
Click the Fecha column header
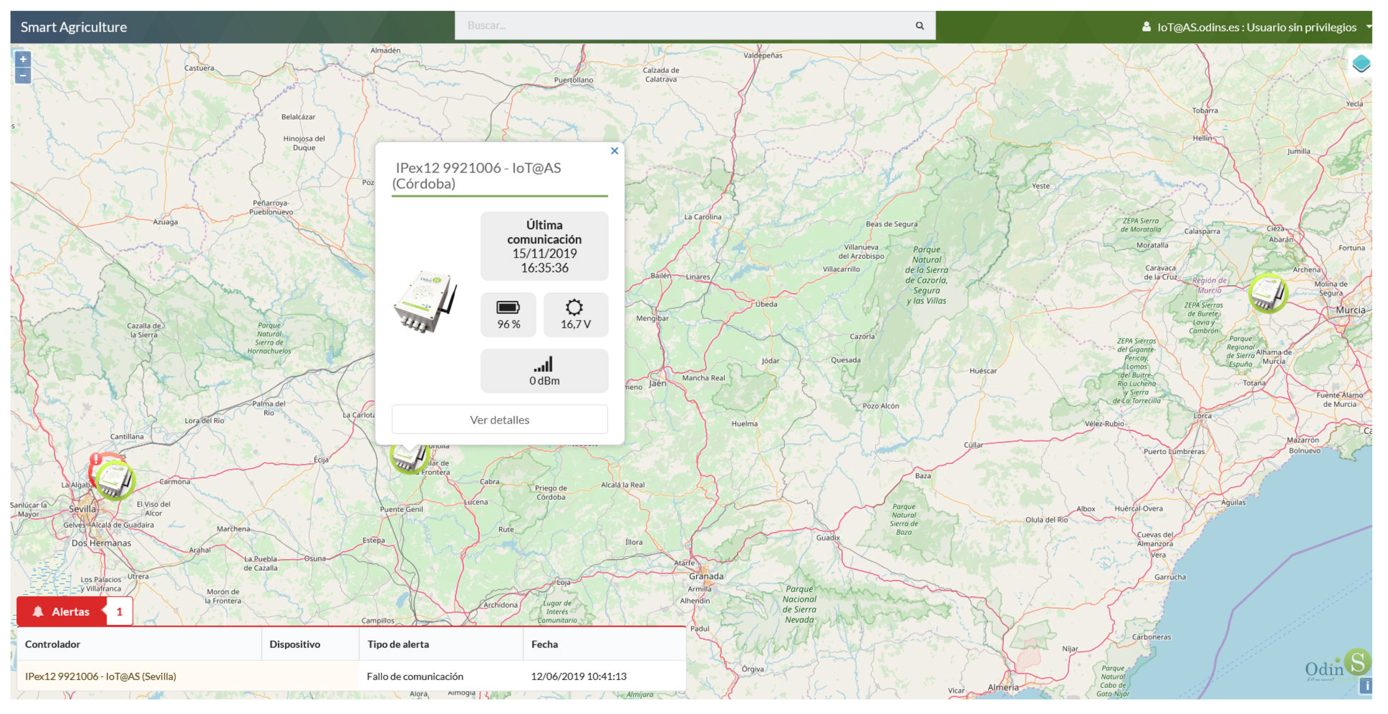tap(544, 644)
